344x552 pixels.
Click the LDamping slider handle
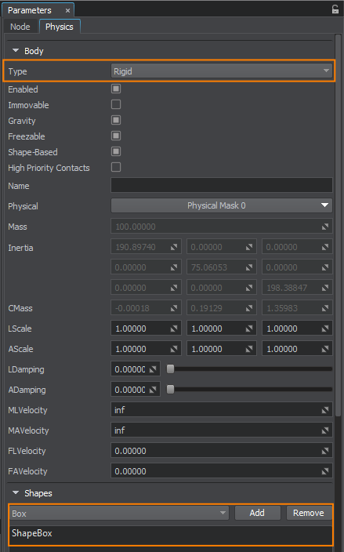click(x=170, y=369)
